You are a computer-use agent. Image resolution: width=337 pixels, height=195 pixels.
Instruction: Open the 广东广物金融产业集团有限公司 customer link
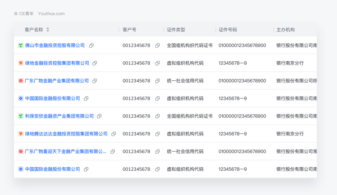tap(57, 81)
